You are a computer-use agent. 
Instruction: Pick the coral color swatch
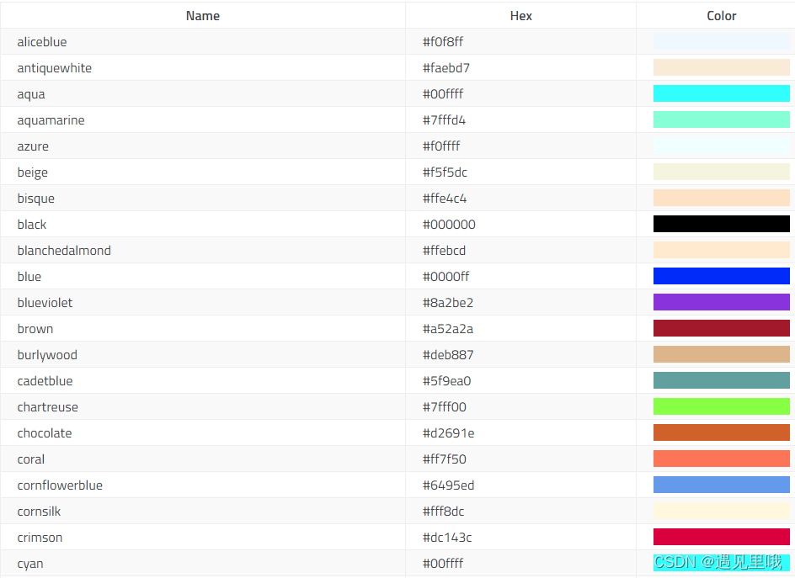pos(722,459)
